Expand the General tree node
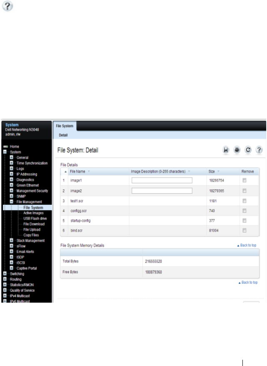The height and width of the screenshot is (366, 267). (x=11, y=157)
